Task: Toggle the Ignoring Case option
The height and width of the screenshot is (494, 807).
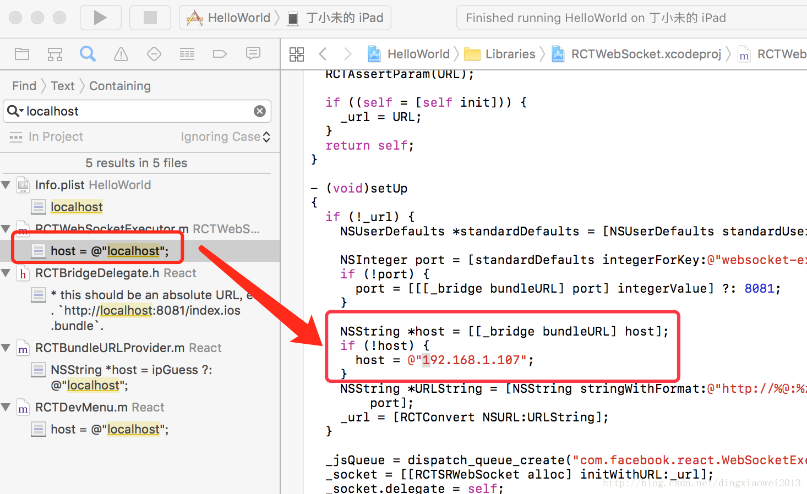Action: tap(226, 136)
